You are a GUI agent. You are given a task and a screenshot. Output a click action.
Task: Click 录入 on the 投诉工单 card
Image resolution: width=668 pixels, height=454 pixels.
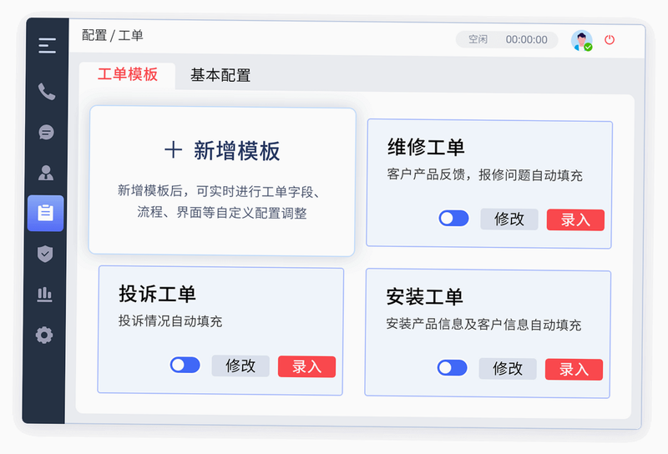coord(306,366)
